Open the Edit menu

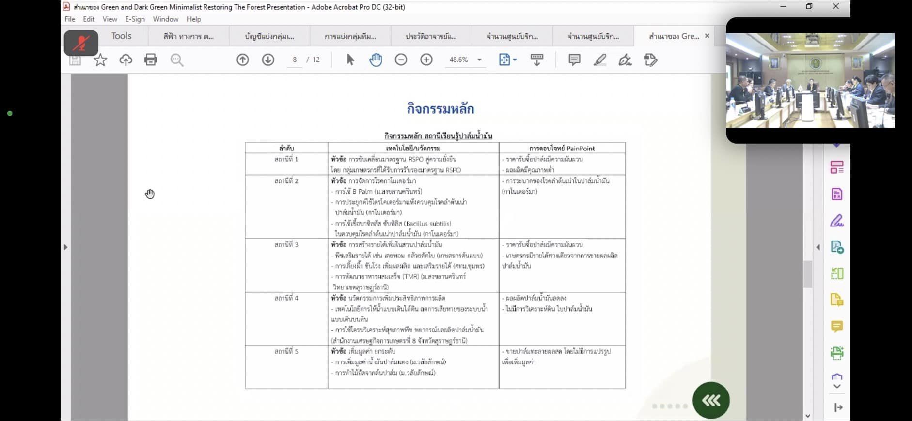[x=89, y=19]
